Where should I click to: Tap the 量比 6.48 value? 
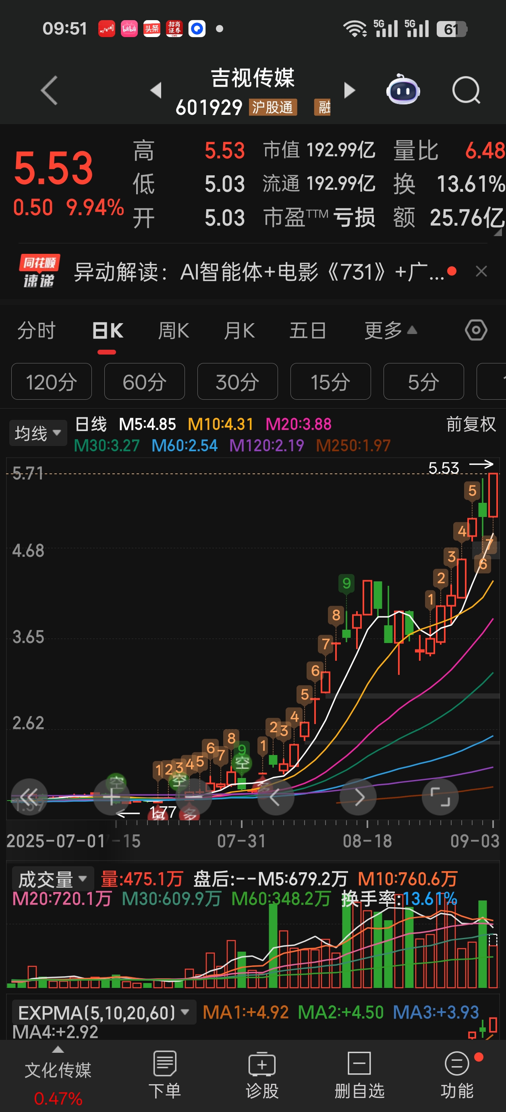[x=485, y=150]
